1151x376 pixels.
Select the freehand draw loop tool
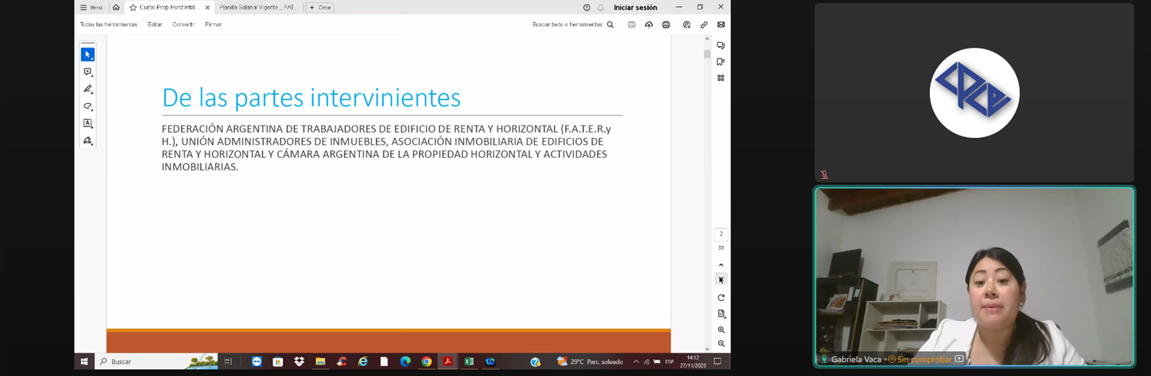point(88,106)
